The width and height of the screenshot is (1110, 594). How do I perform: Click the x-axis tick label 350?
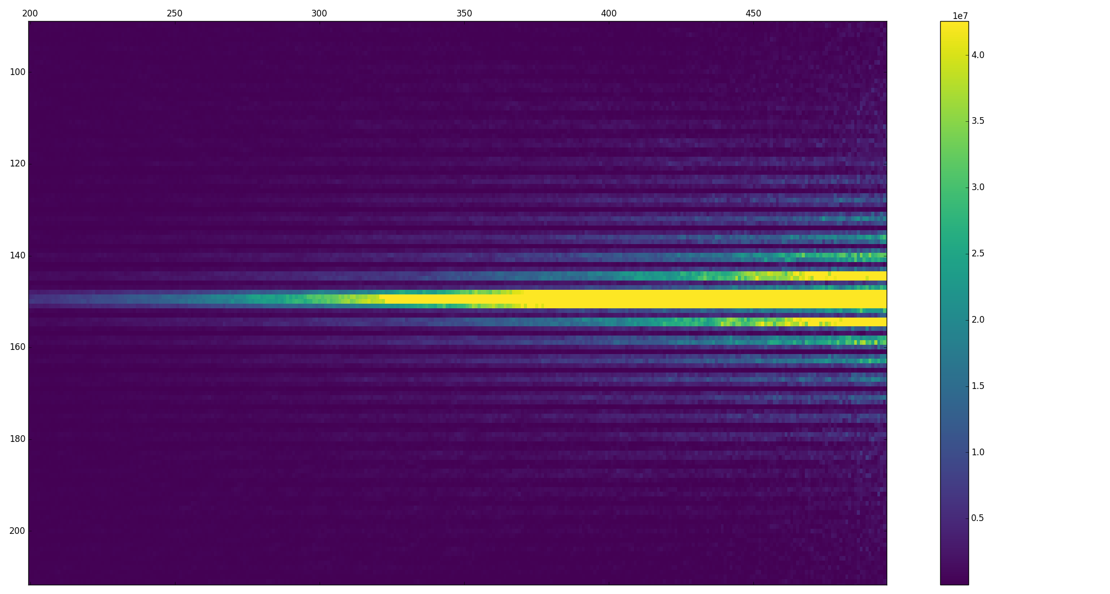tap(464, 13)
